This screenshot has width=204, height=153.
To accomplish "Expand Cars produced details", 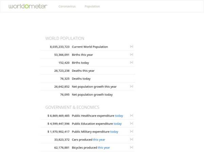I will [x=132, y=139].
